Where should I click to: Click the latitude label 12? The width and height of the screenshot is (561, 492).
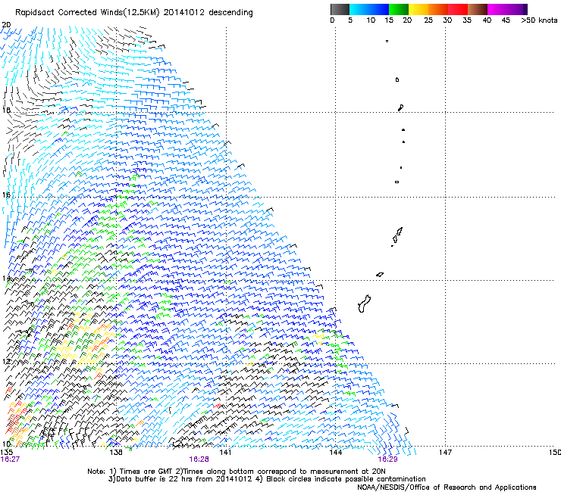click(6, 361)
